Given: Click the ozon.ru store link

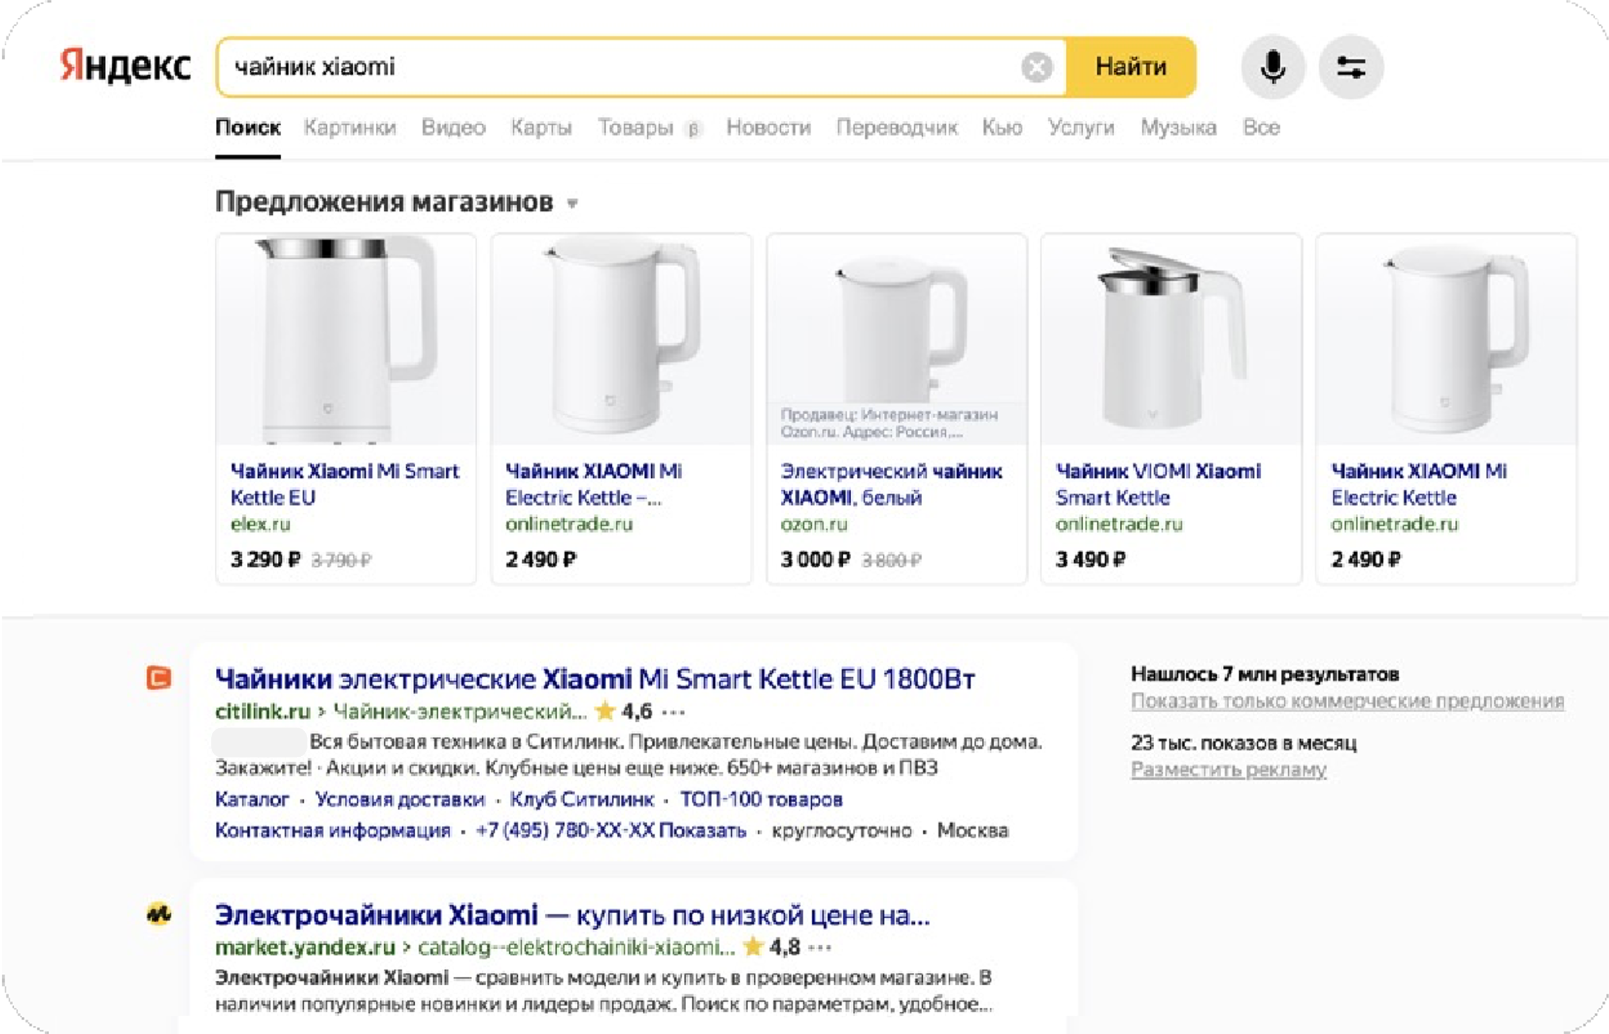Looking at the screenshot, I should (813, 524).
